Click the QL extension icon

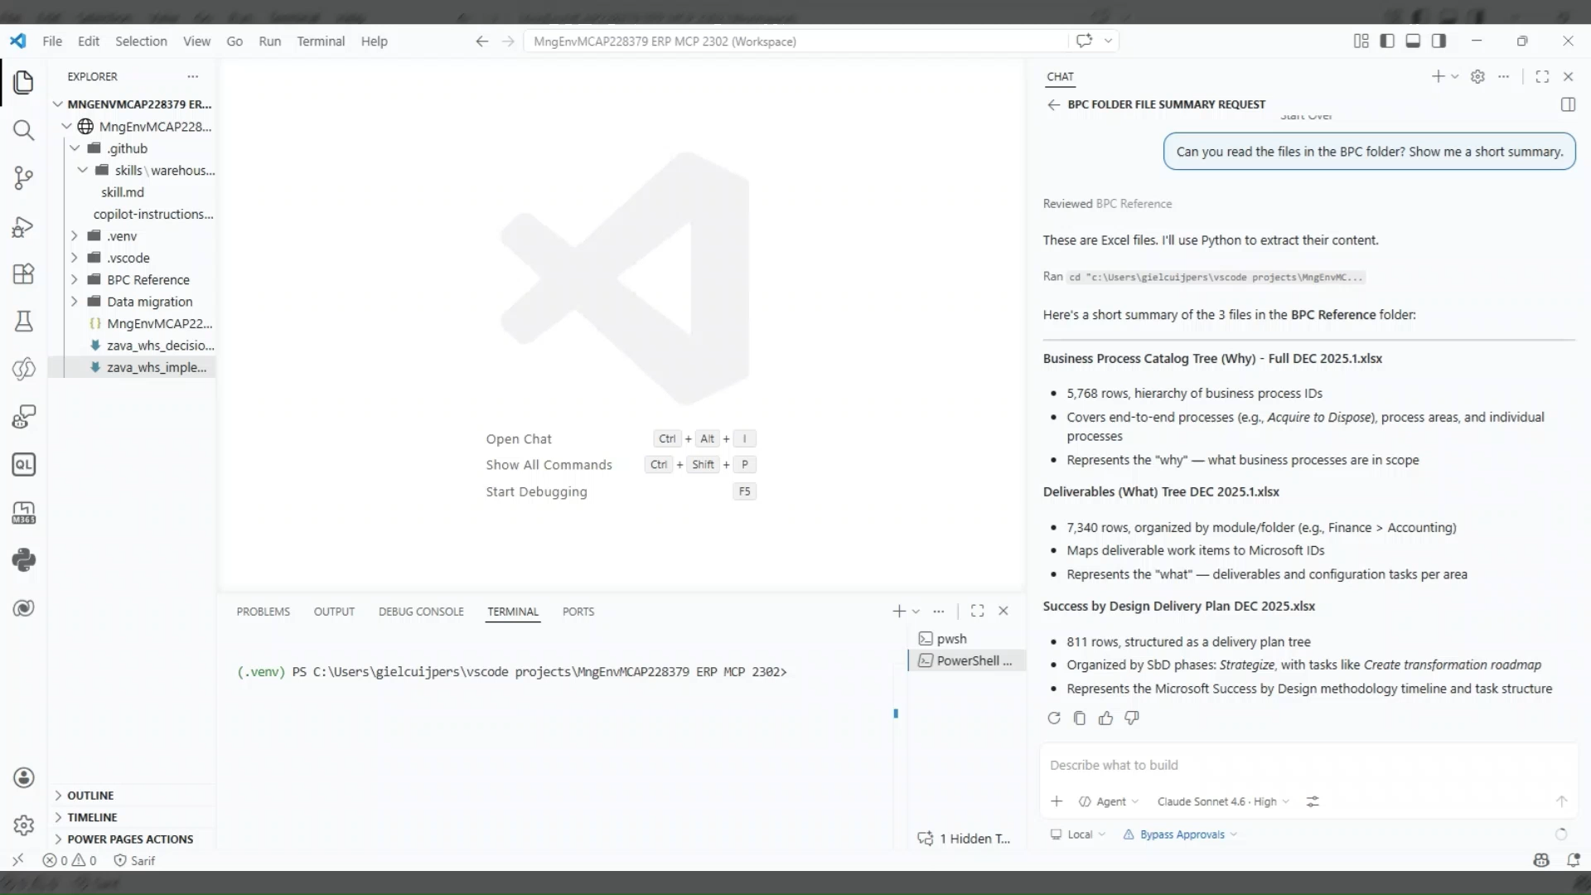click(23, 465)
